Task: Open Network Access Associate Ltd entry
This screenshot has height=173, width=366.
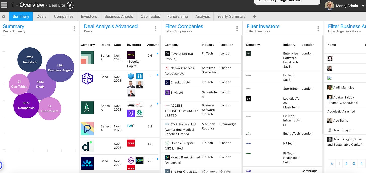Action: click(179, 71)
